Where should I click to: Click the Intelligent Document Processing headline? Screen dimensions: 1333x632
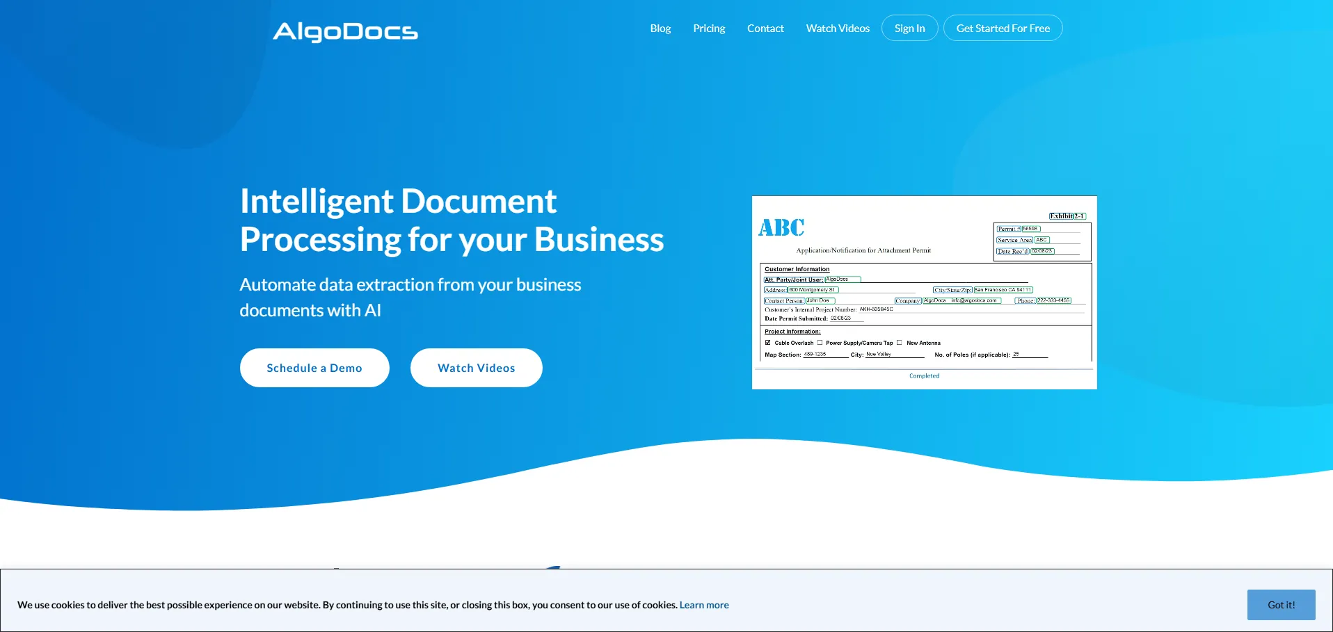452,220
